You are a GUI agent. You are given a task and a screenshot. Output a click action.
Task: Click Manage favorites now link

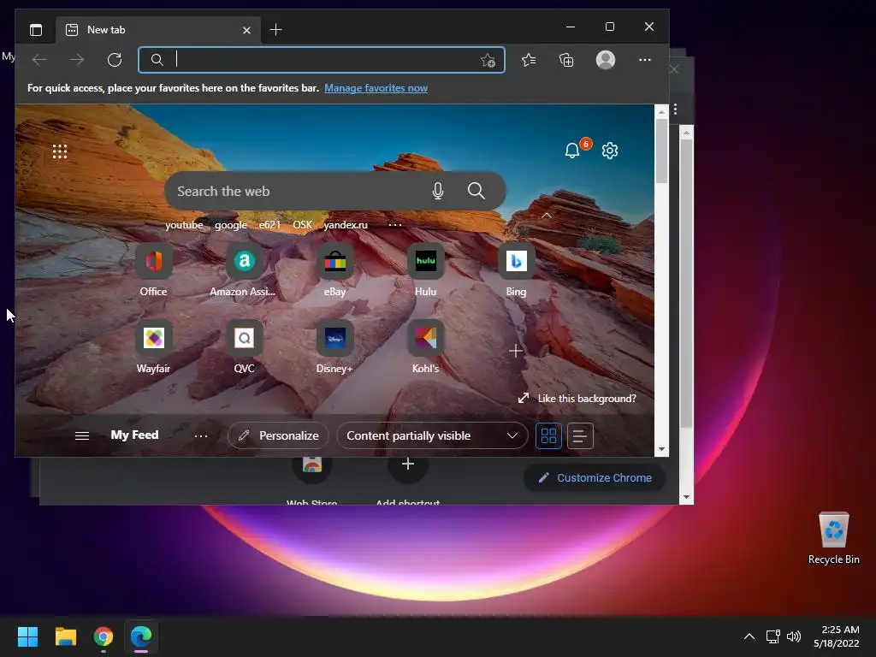376,88
